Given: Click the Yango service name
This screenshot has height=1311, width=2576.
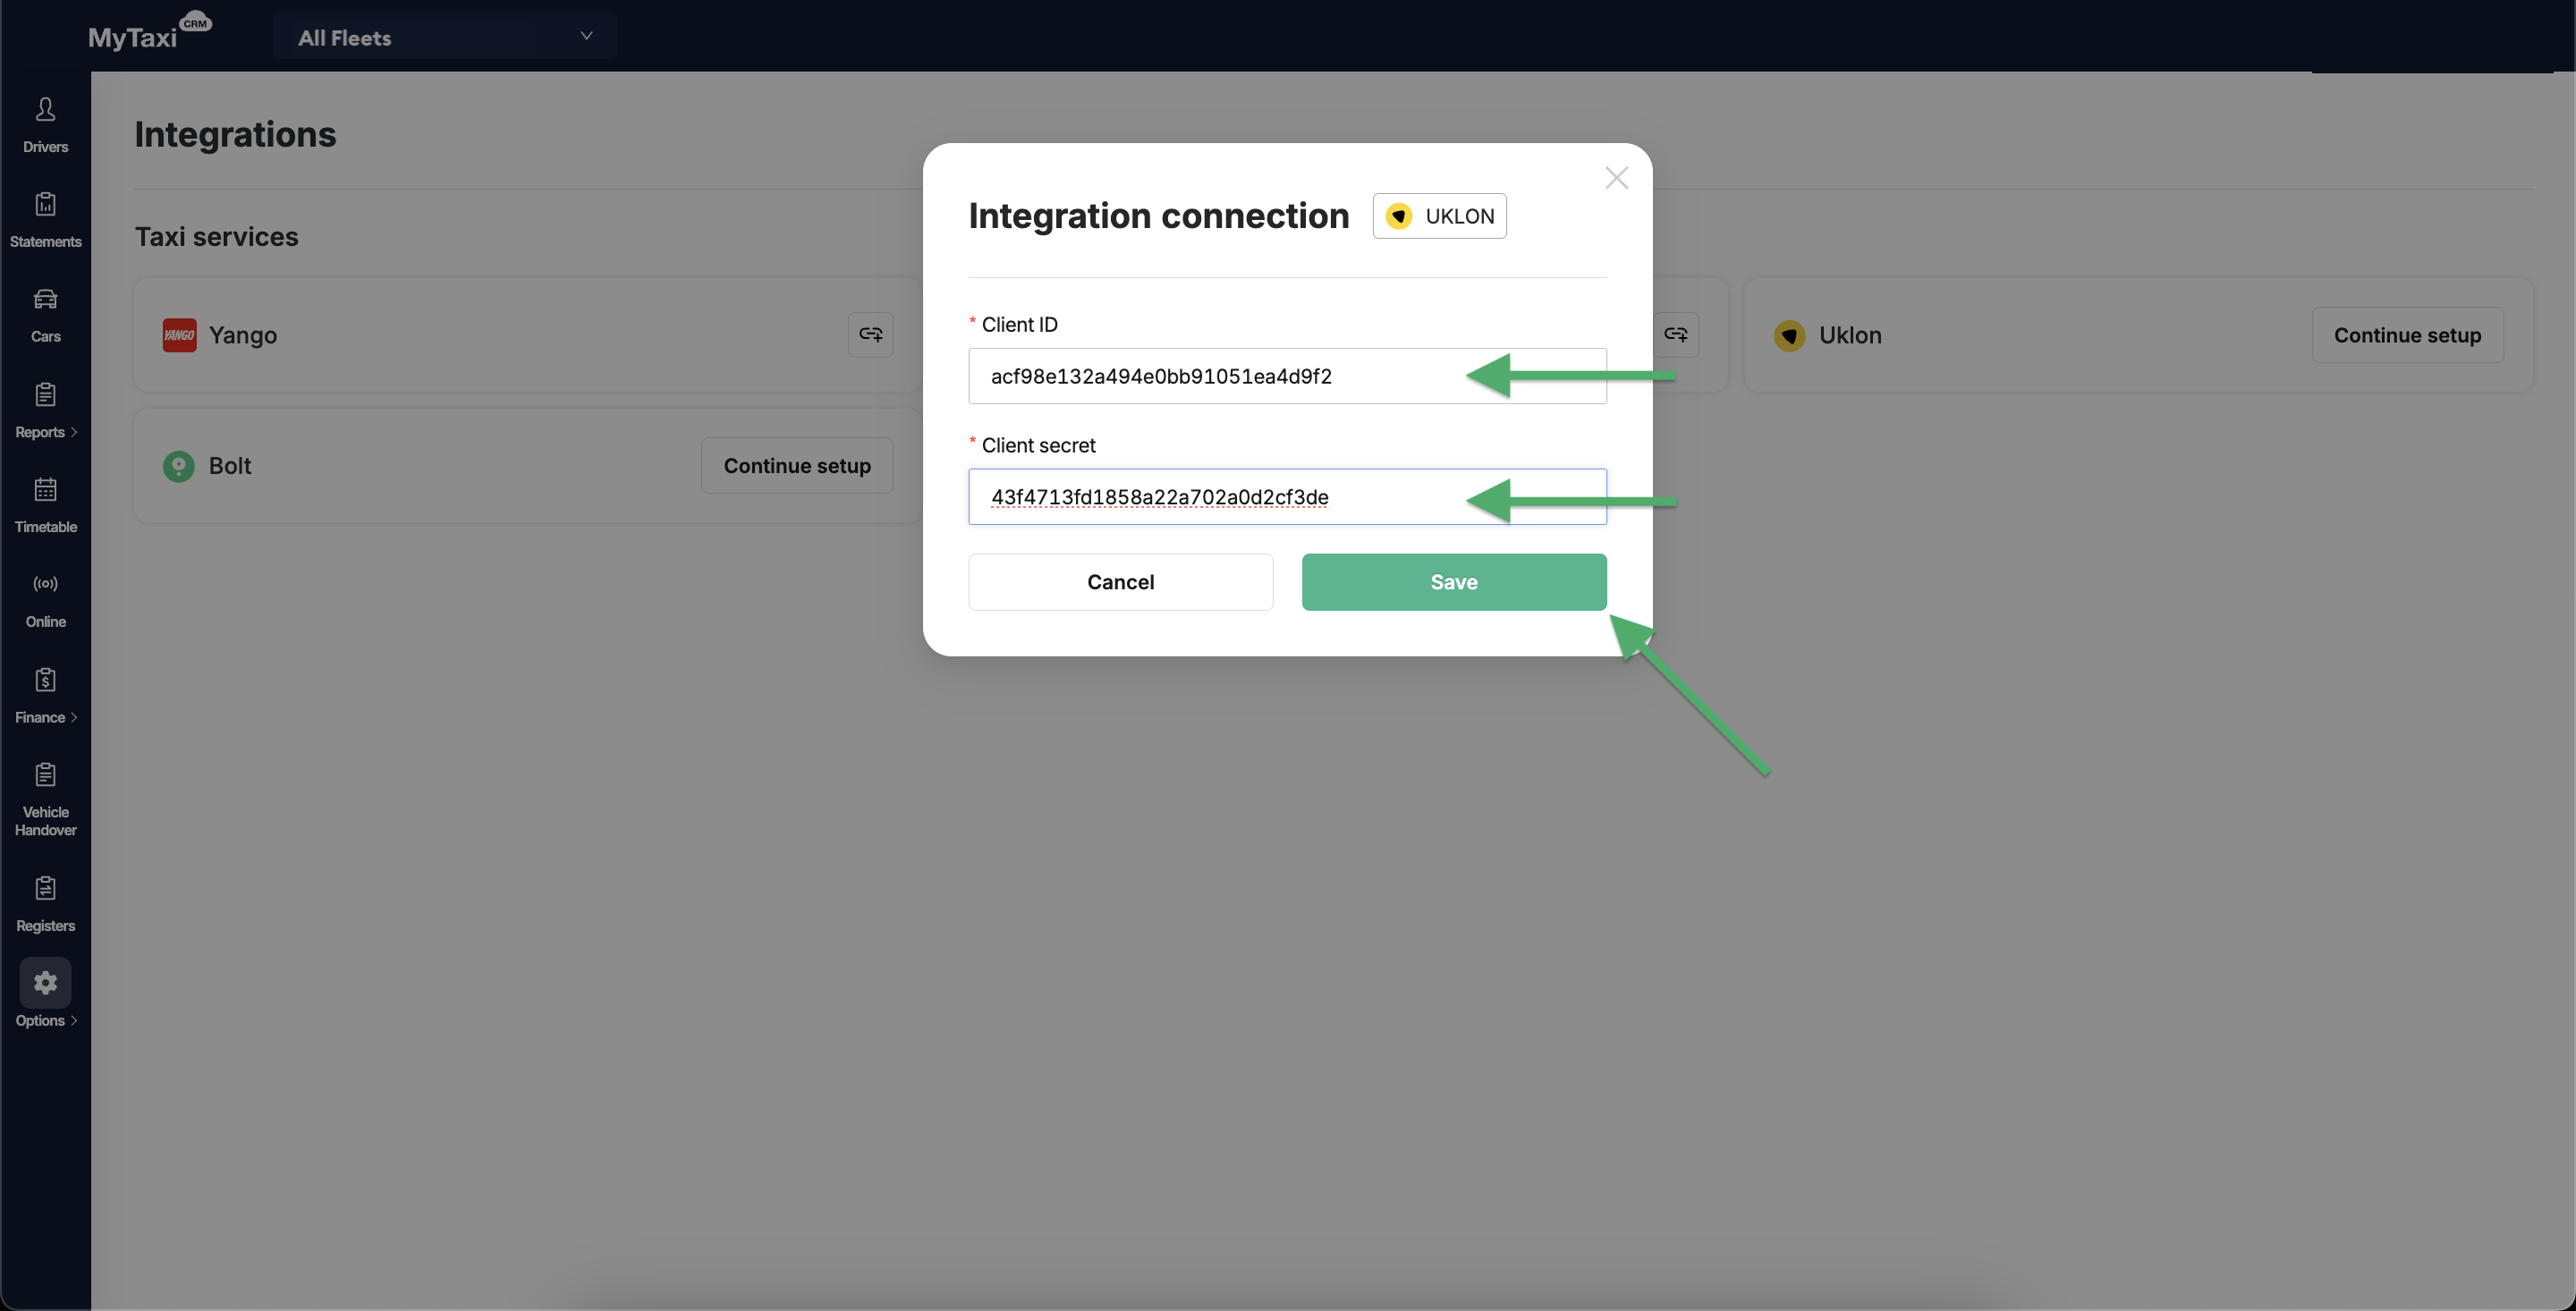Looking at the screenshot, I should 243,335.
